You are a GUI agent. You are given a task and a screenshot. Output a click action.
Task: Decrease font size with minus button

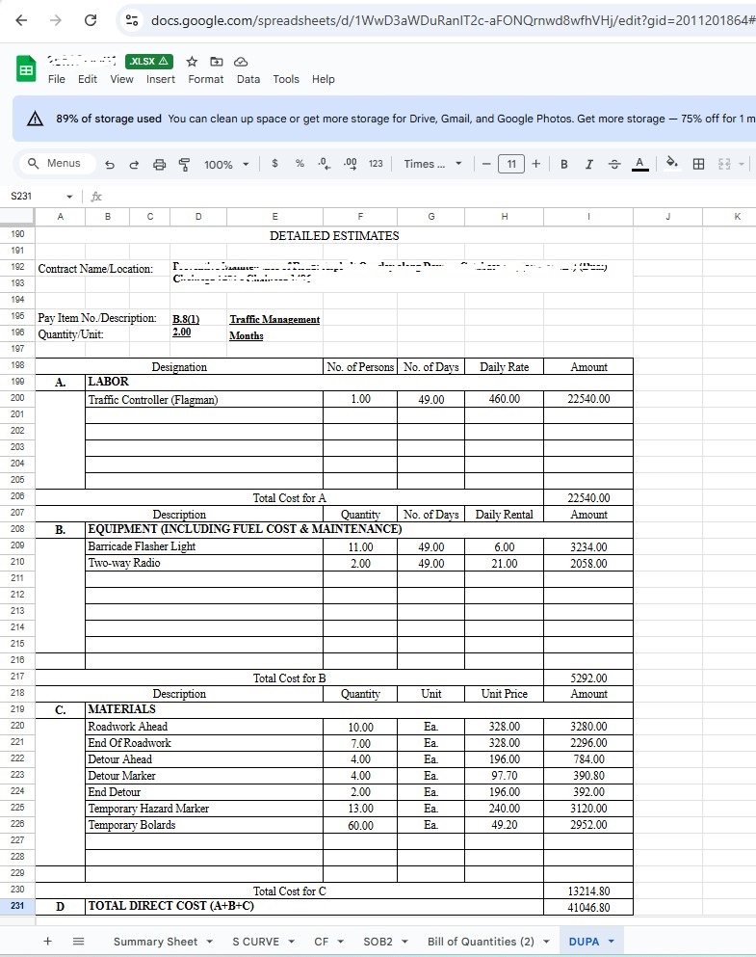[486, 164]
